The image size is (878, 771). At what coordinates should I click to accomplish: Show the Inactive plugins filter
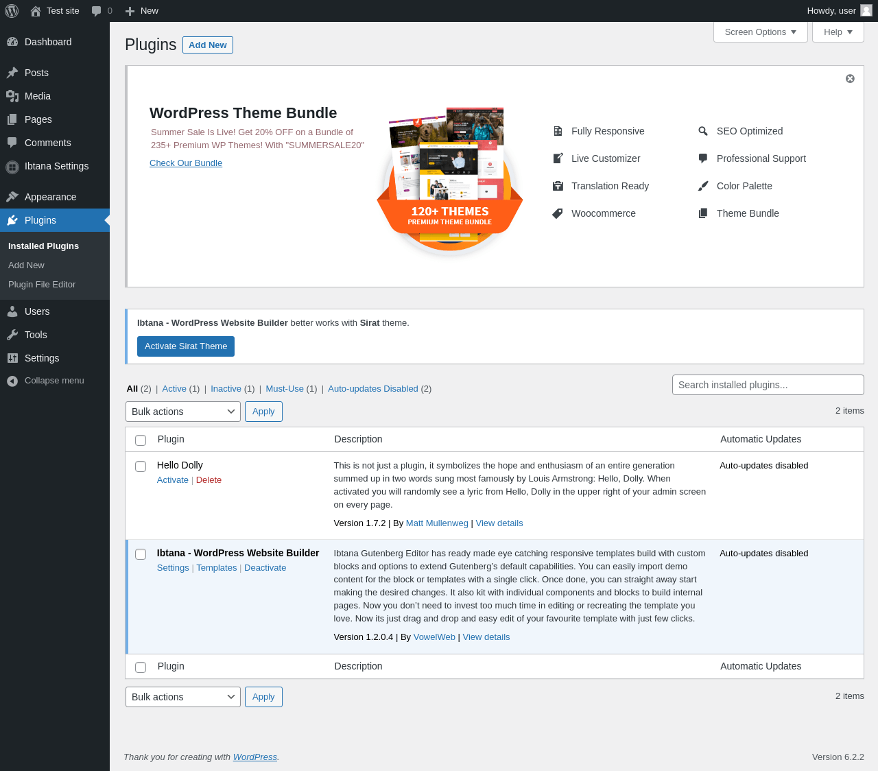(x=226, y=389)
